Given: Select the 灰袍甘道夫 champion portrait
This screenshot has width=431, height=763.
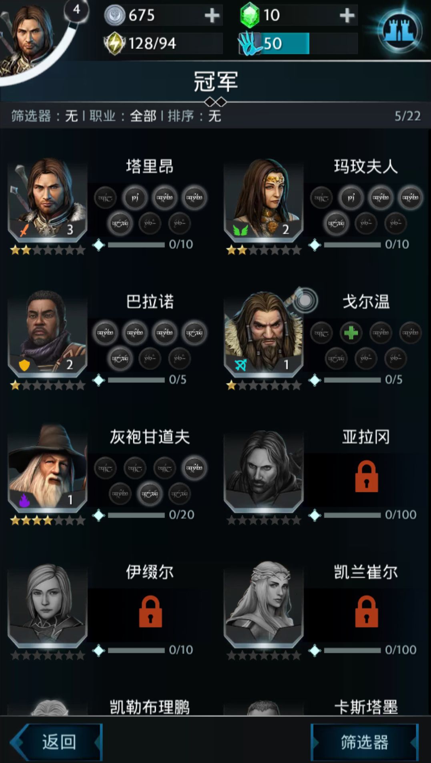Looking at the screenshot, I should coord(48,469).
